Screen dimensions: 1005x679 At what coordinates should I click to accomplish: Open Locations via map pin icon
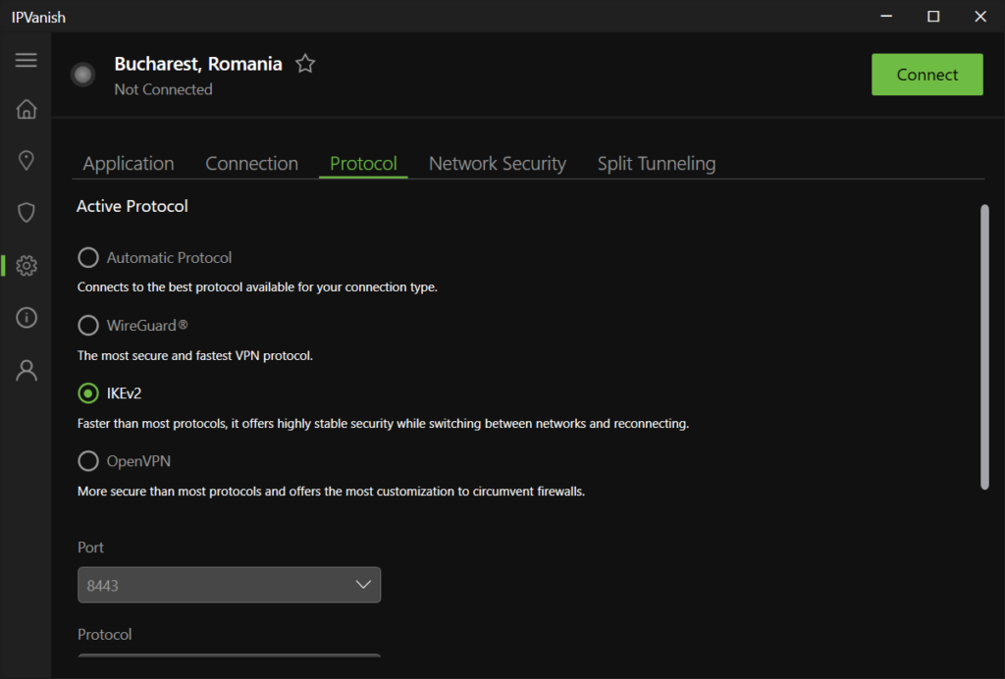(x=26, y=160)
